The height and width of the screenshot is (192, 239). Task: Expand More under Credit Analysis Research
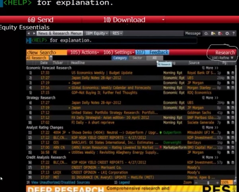(210, 157)
